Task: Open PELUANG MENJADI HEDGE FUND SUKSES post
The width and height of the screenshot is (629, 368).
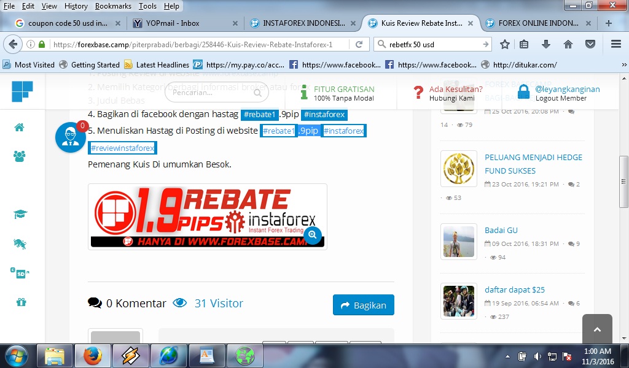Action: [534, 164]
